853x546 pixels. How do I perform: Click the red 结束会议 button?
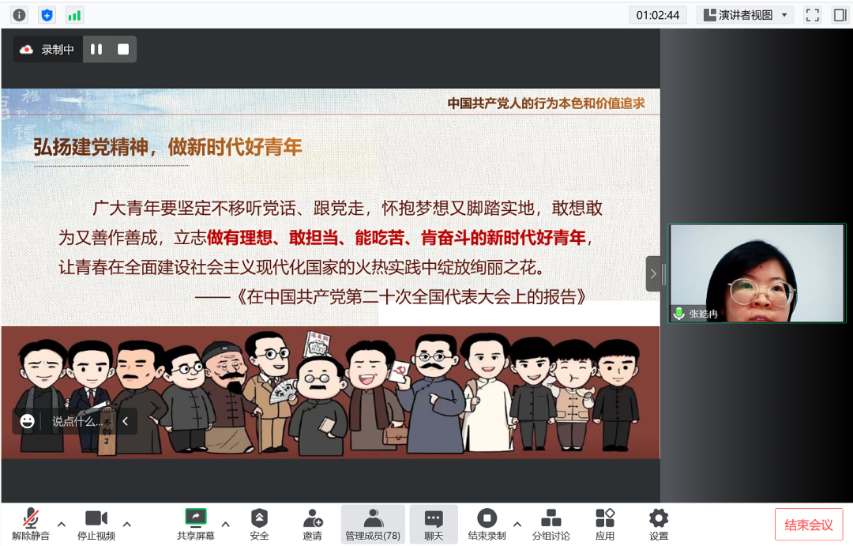(809, 525)
